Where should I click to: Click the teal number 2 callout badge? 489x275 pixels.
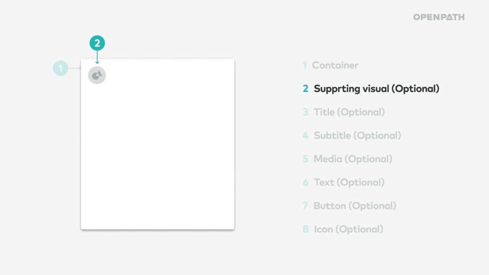point(97,43)
